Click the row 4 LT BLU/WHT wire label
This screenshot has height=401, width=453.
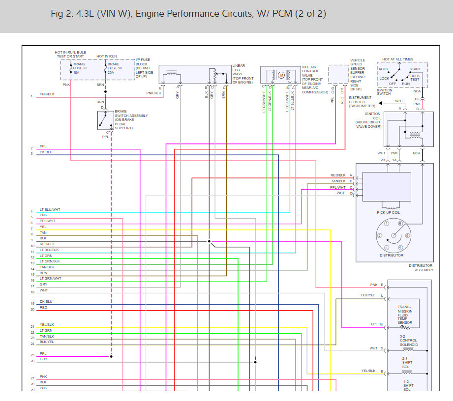50,210
